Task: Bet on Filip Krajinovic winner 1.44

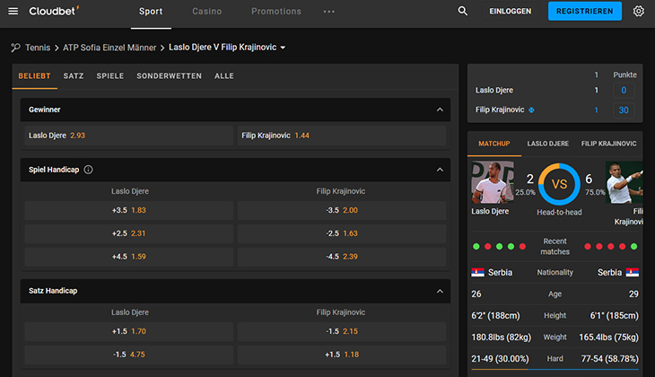Action: pyautogui.click(x=342, y=136)
